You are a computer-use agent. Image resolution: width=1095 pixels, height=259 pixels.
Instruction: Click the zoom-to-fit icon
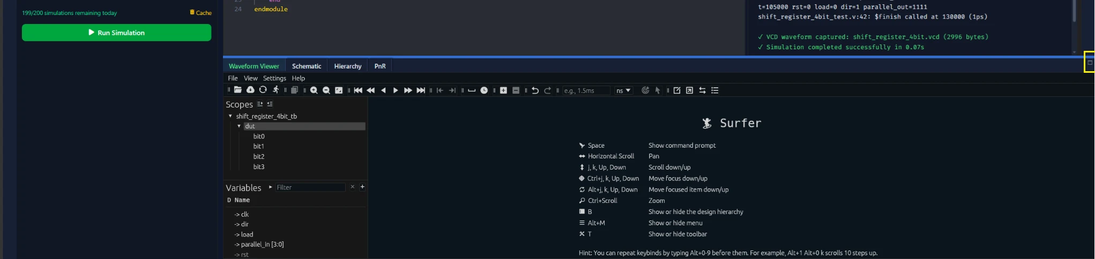[x=339, y=90]
